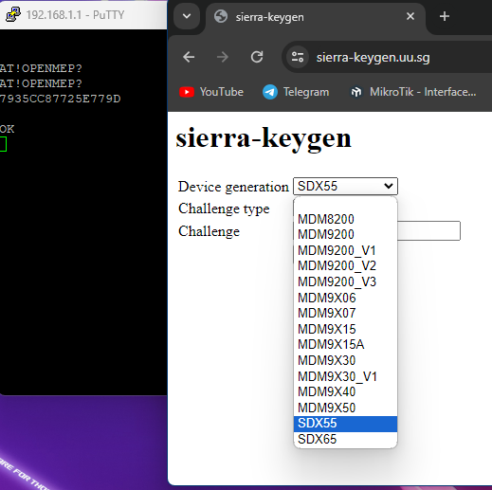Open a new browser tab
This screenshot has height=490, width=492.
[x=445, y=16]
